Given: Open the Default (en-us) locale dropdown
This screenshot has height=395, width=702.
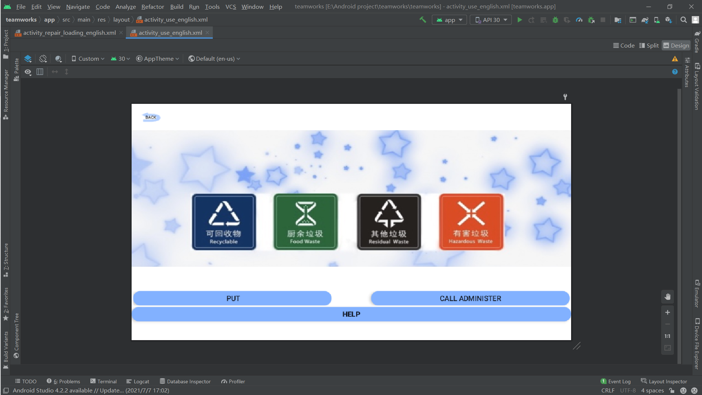Looking at the screenshot, I should [214, 59].
